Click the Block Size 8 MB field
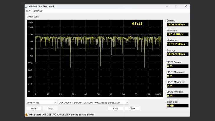 pos(177,105)
